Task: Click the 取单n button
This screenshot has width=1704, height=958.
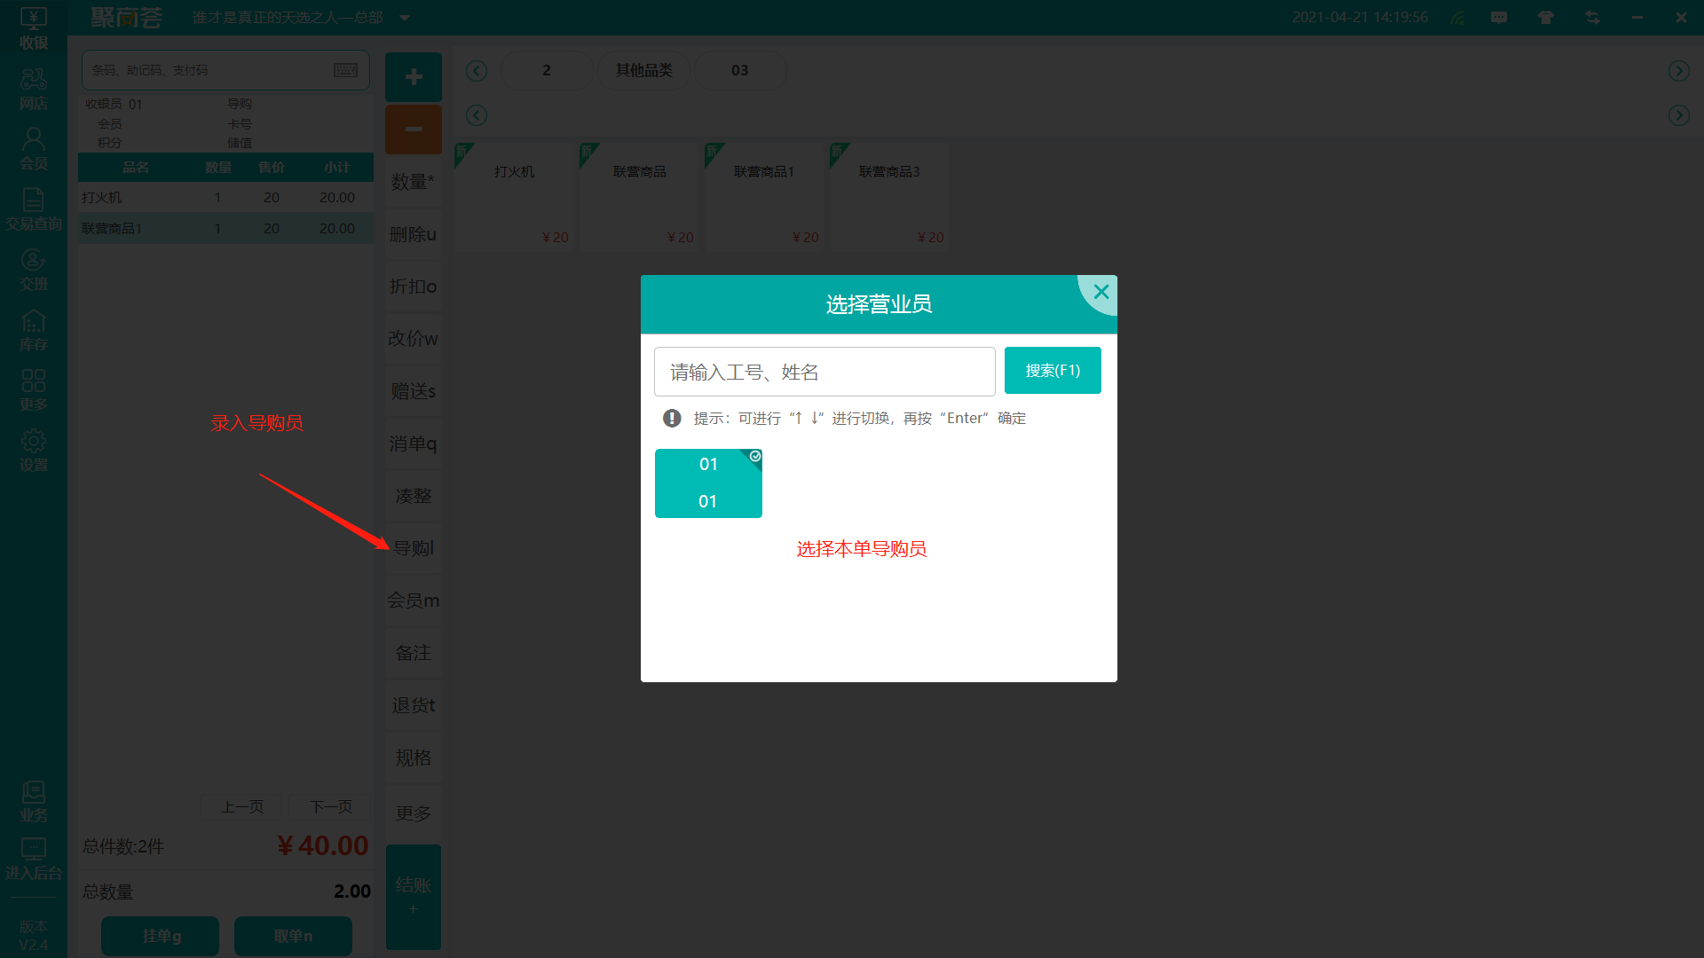Action: pyautogui.click(x=293, y=936)
